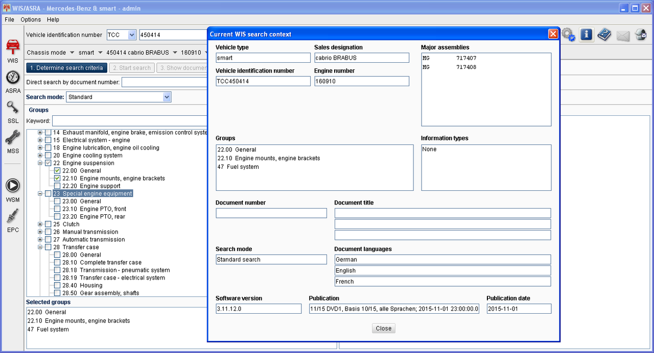
Task: Uncheck the 22.00 General checkbox
Action: (57, 170)
